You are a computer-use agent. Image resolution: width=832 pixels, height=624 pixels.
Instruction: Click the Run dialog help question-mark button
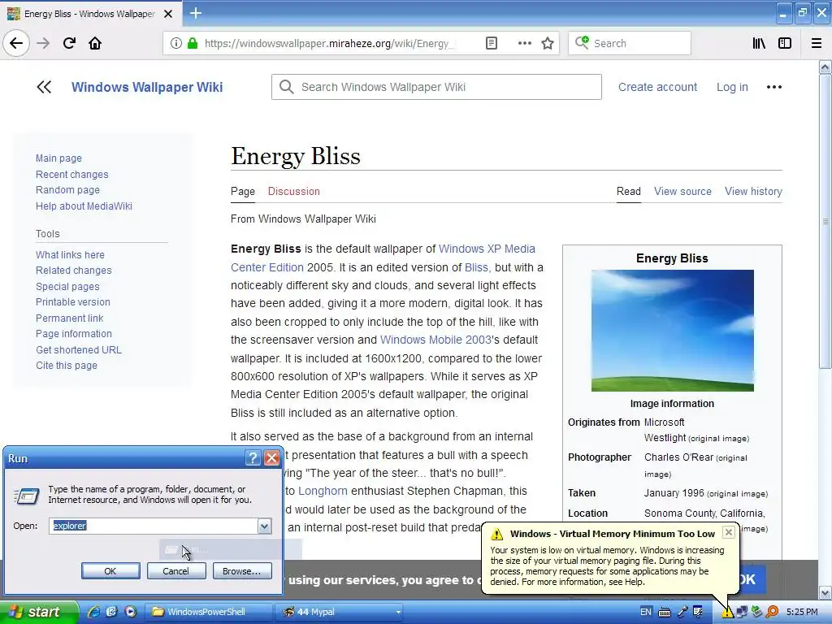(x=253, y=458)
